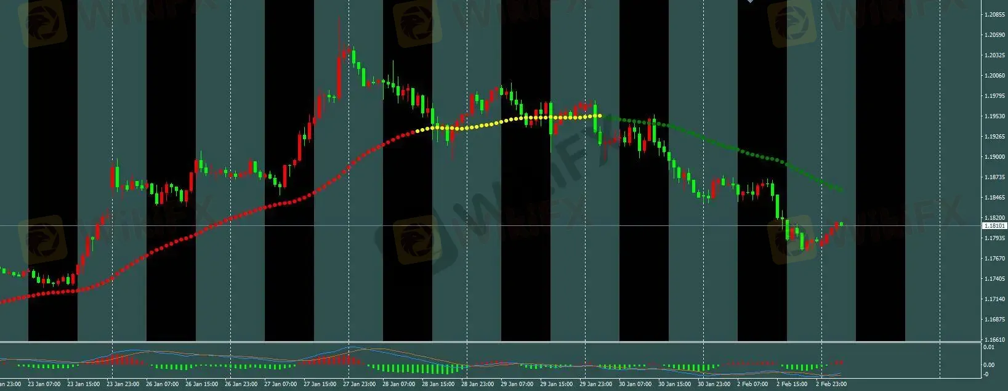
Task: Click the 0.01 indicator scale label
Action: pyautogui.click(x=989, y=347)
